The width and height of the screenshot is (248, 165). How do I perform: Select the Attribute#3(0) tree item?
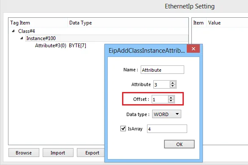click(51, 46)
